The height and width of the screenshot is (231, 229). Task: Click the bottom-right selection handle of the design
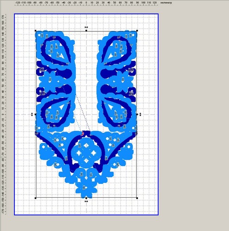pos(137,198)
